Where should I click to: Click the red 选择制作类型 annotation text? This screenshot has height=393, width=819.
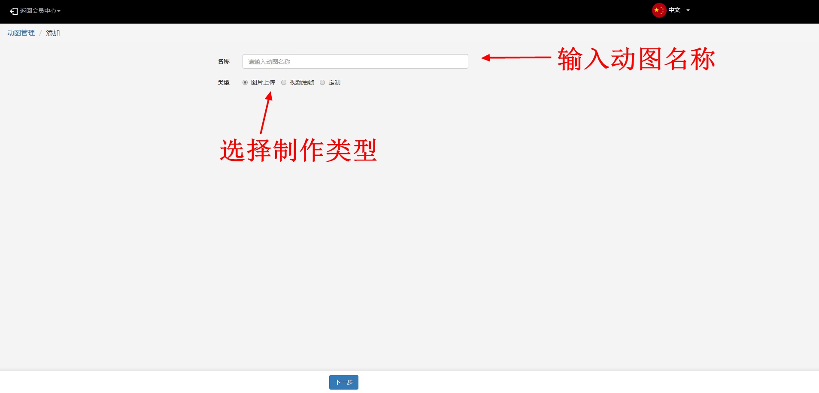tap(298, 151)
